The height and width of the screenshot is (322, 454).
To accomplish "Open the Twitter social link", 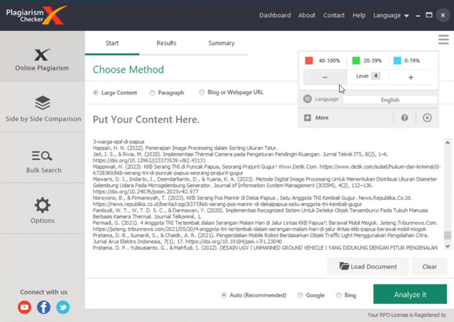I will (63, 307).
